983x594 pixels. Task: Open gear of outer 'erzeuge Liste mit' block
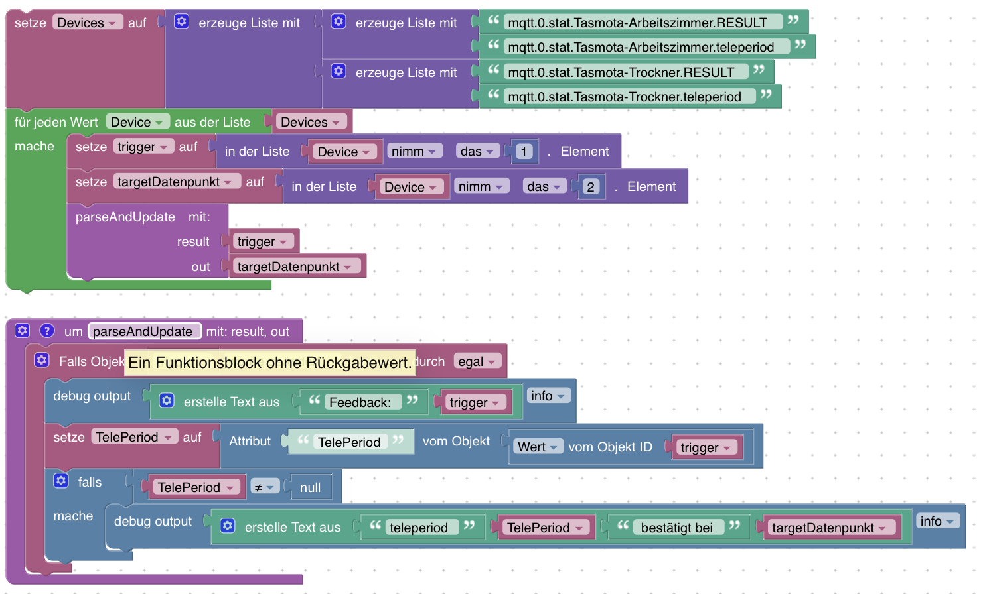pyautogui.click(x=182, y=21)
